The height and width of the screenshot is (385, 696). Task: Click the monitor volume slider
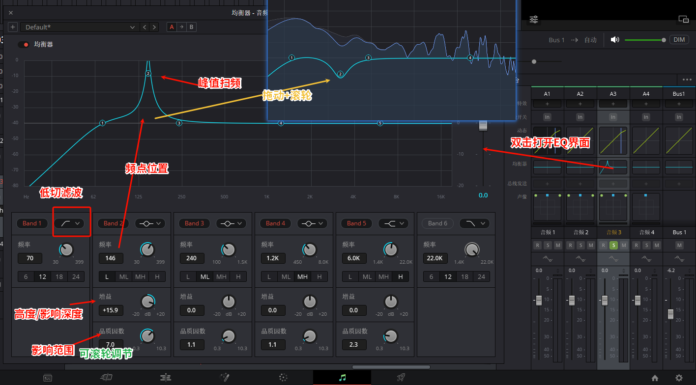point(645,40)
